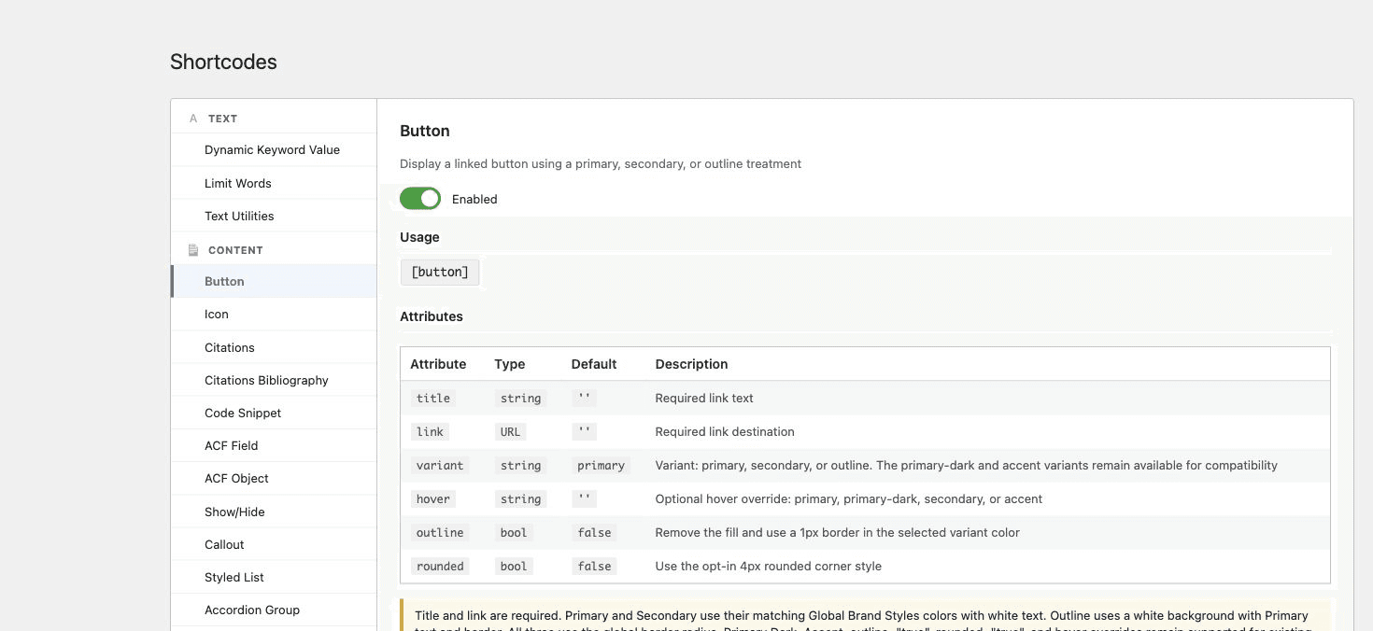Viewport: 1373px width, 631px height.
Task: Click the variant attribute cell
Action: pos(440,465)
